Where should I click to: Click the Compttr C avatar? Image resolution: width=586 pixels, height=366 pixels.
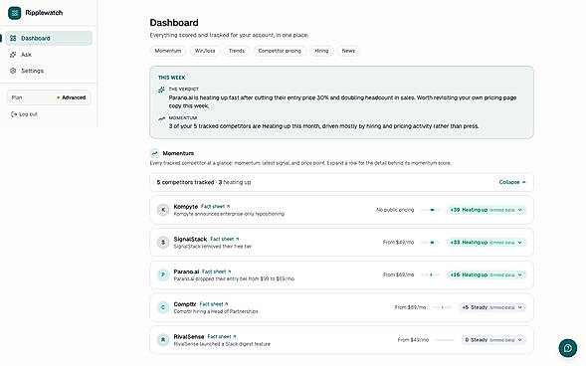click(x=163, y=307)
